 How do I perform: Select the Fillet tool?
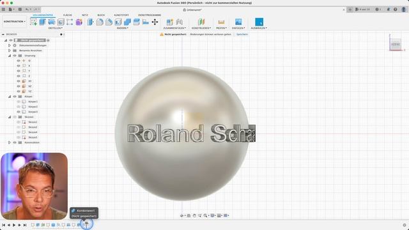pyautogui.click(x=100, y=22)
